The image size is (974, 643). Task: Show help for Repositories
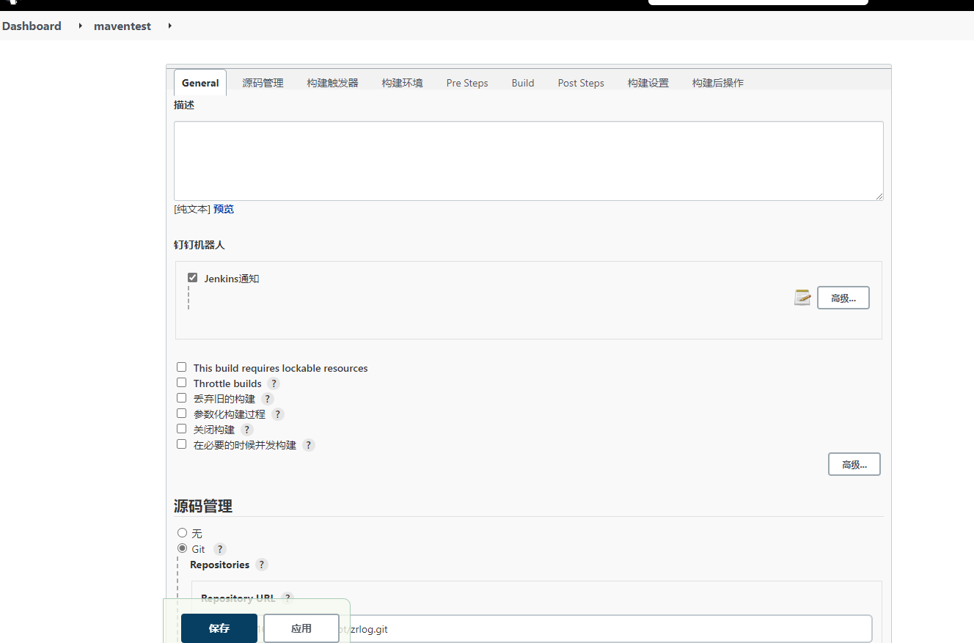pos(262,565)
